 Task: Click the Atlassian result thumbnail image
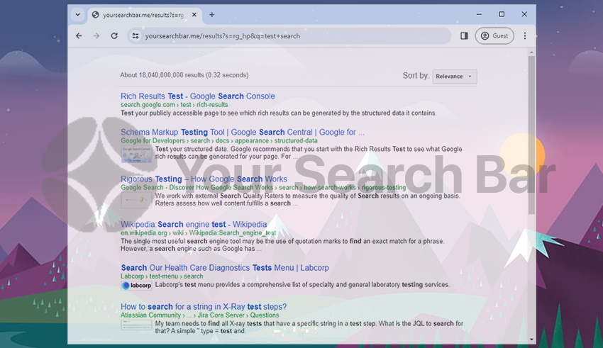136,325
